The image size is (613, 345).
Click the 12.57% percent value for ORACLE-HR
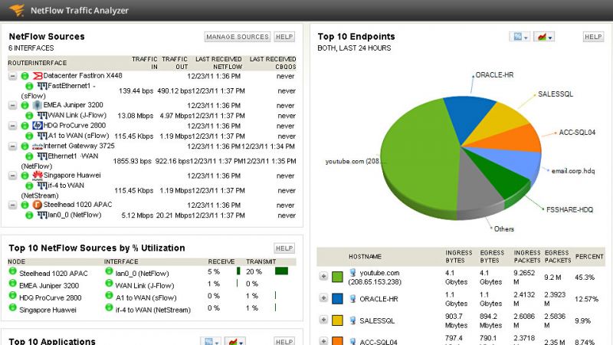[x=586, y=299]
